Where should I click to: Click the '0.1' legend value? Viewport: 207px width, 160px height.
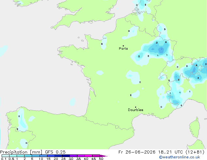[x=4, y=159]
